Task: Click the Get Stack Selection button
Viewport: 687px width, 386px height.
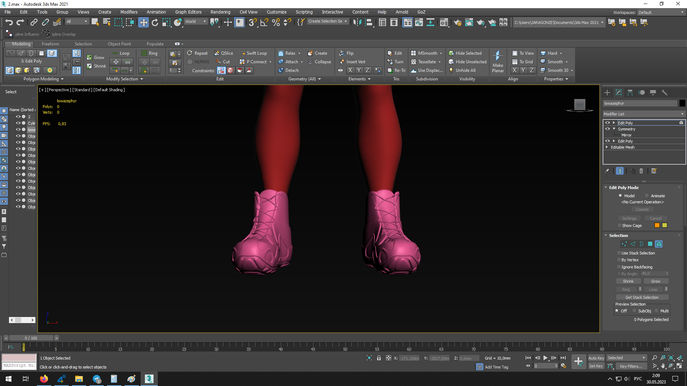Action: pos(642,297)
